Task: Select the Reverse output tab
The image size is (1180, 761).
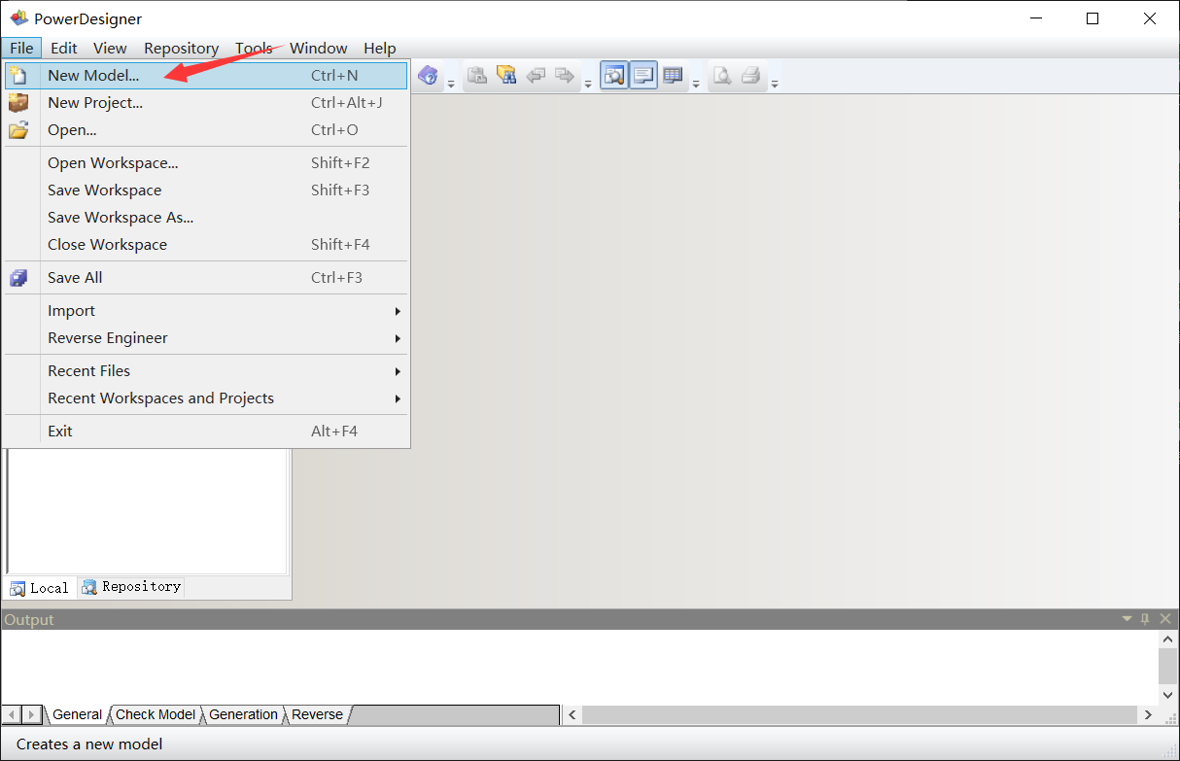Action: pos(317,714)
